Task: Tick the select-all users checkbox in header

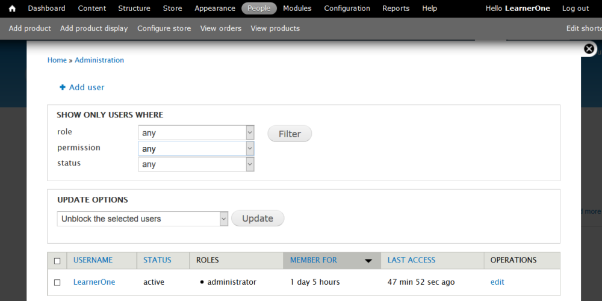Action: pos(57,261)
